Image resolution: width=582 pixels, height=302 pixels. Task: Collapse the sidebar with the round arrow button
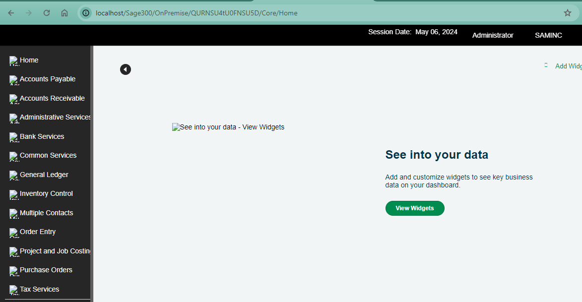pos(126,69)
